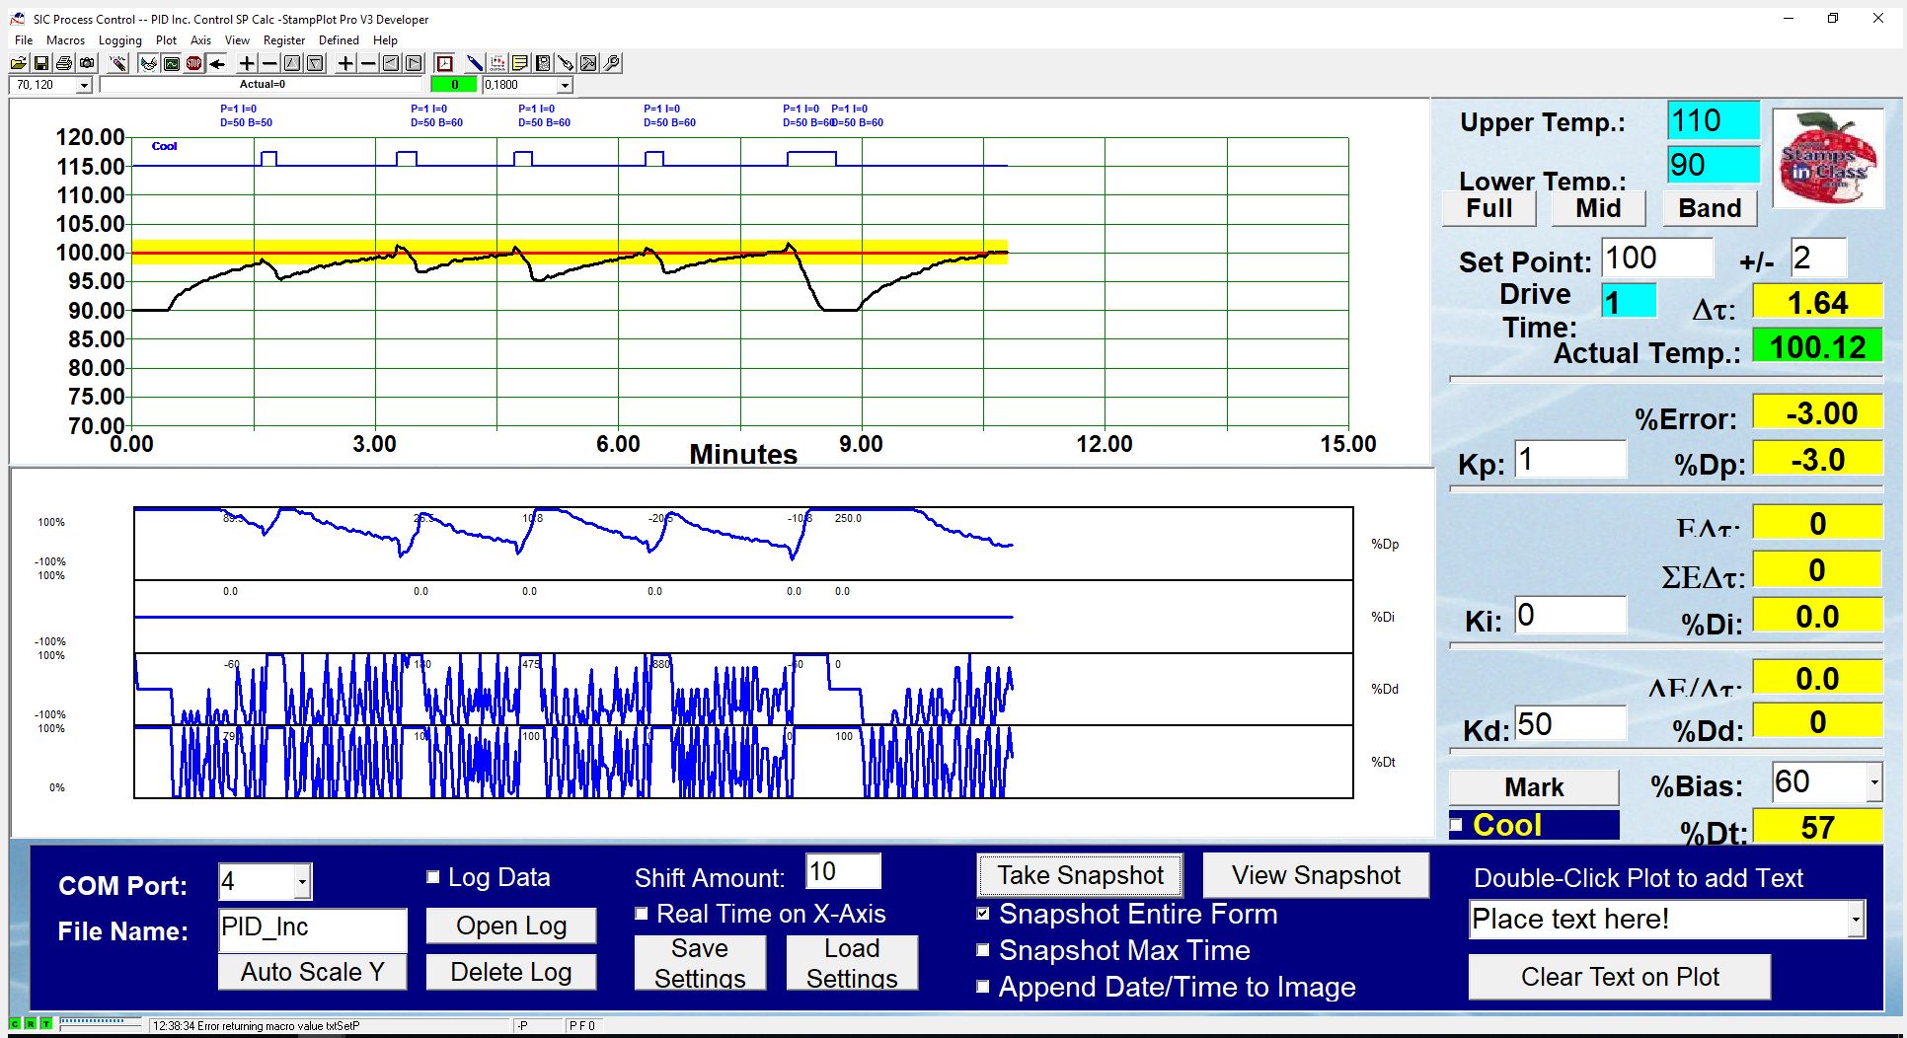Expand the 'Place text here!' combo box
The image size is (1907, 1038).
(1856, 920)
